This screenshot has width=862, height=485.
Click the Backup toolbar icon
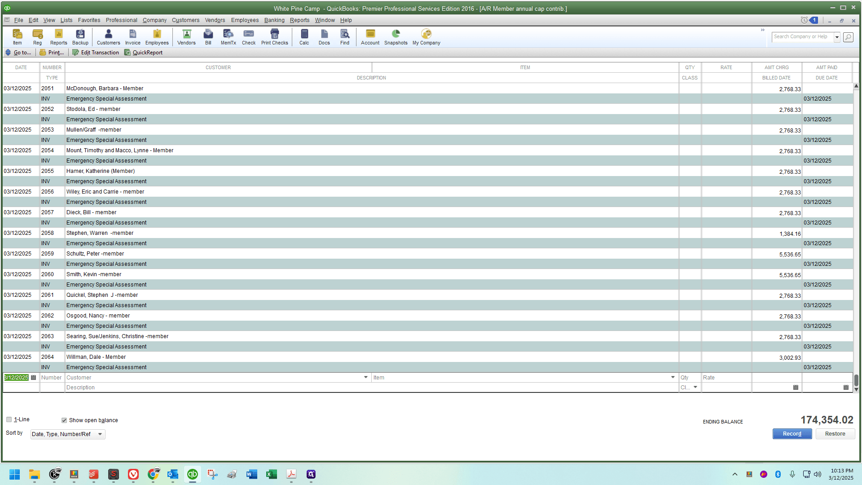[x=80, y=37]
